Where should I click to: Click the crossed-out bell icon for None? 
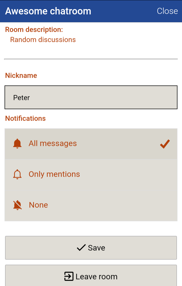(17, 205)
